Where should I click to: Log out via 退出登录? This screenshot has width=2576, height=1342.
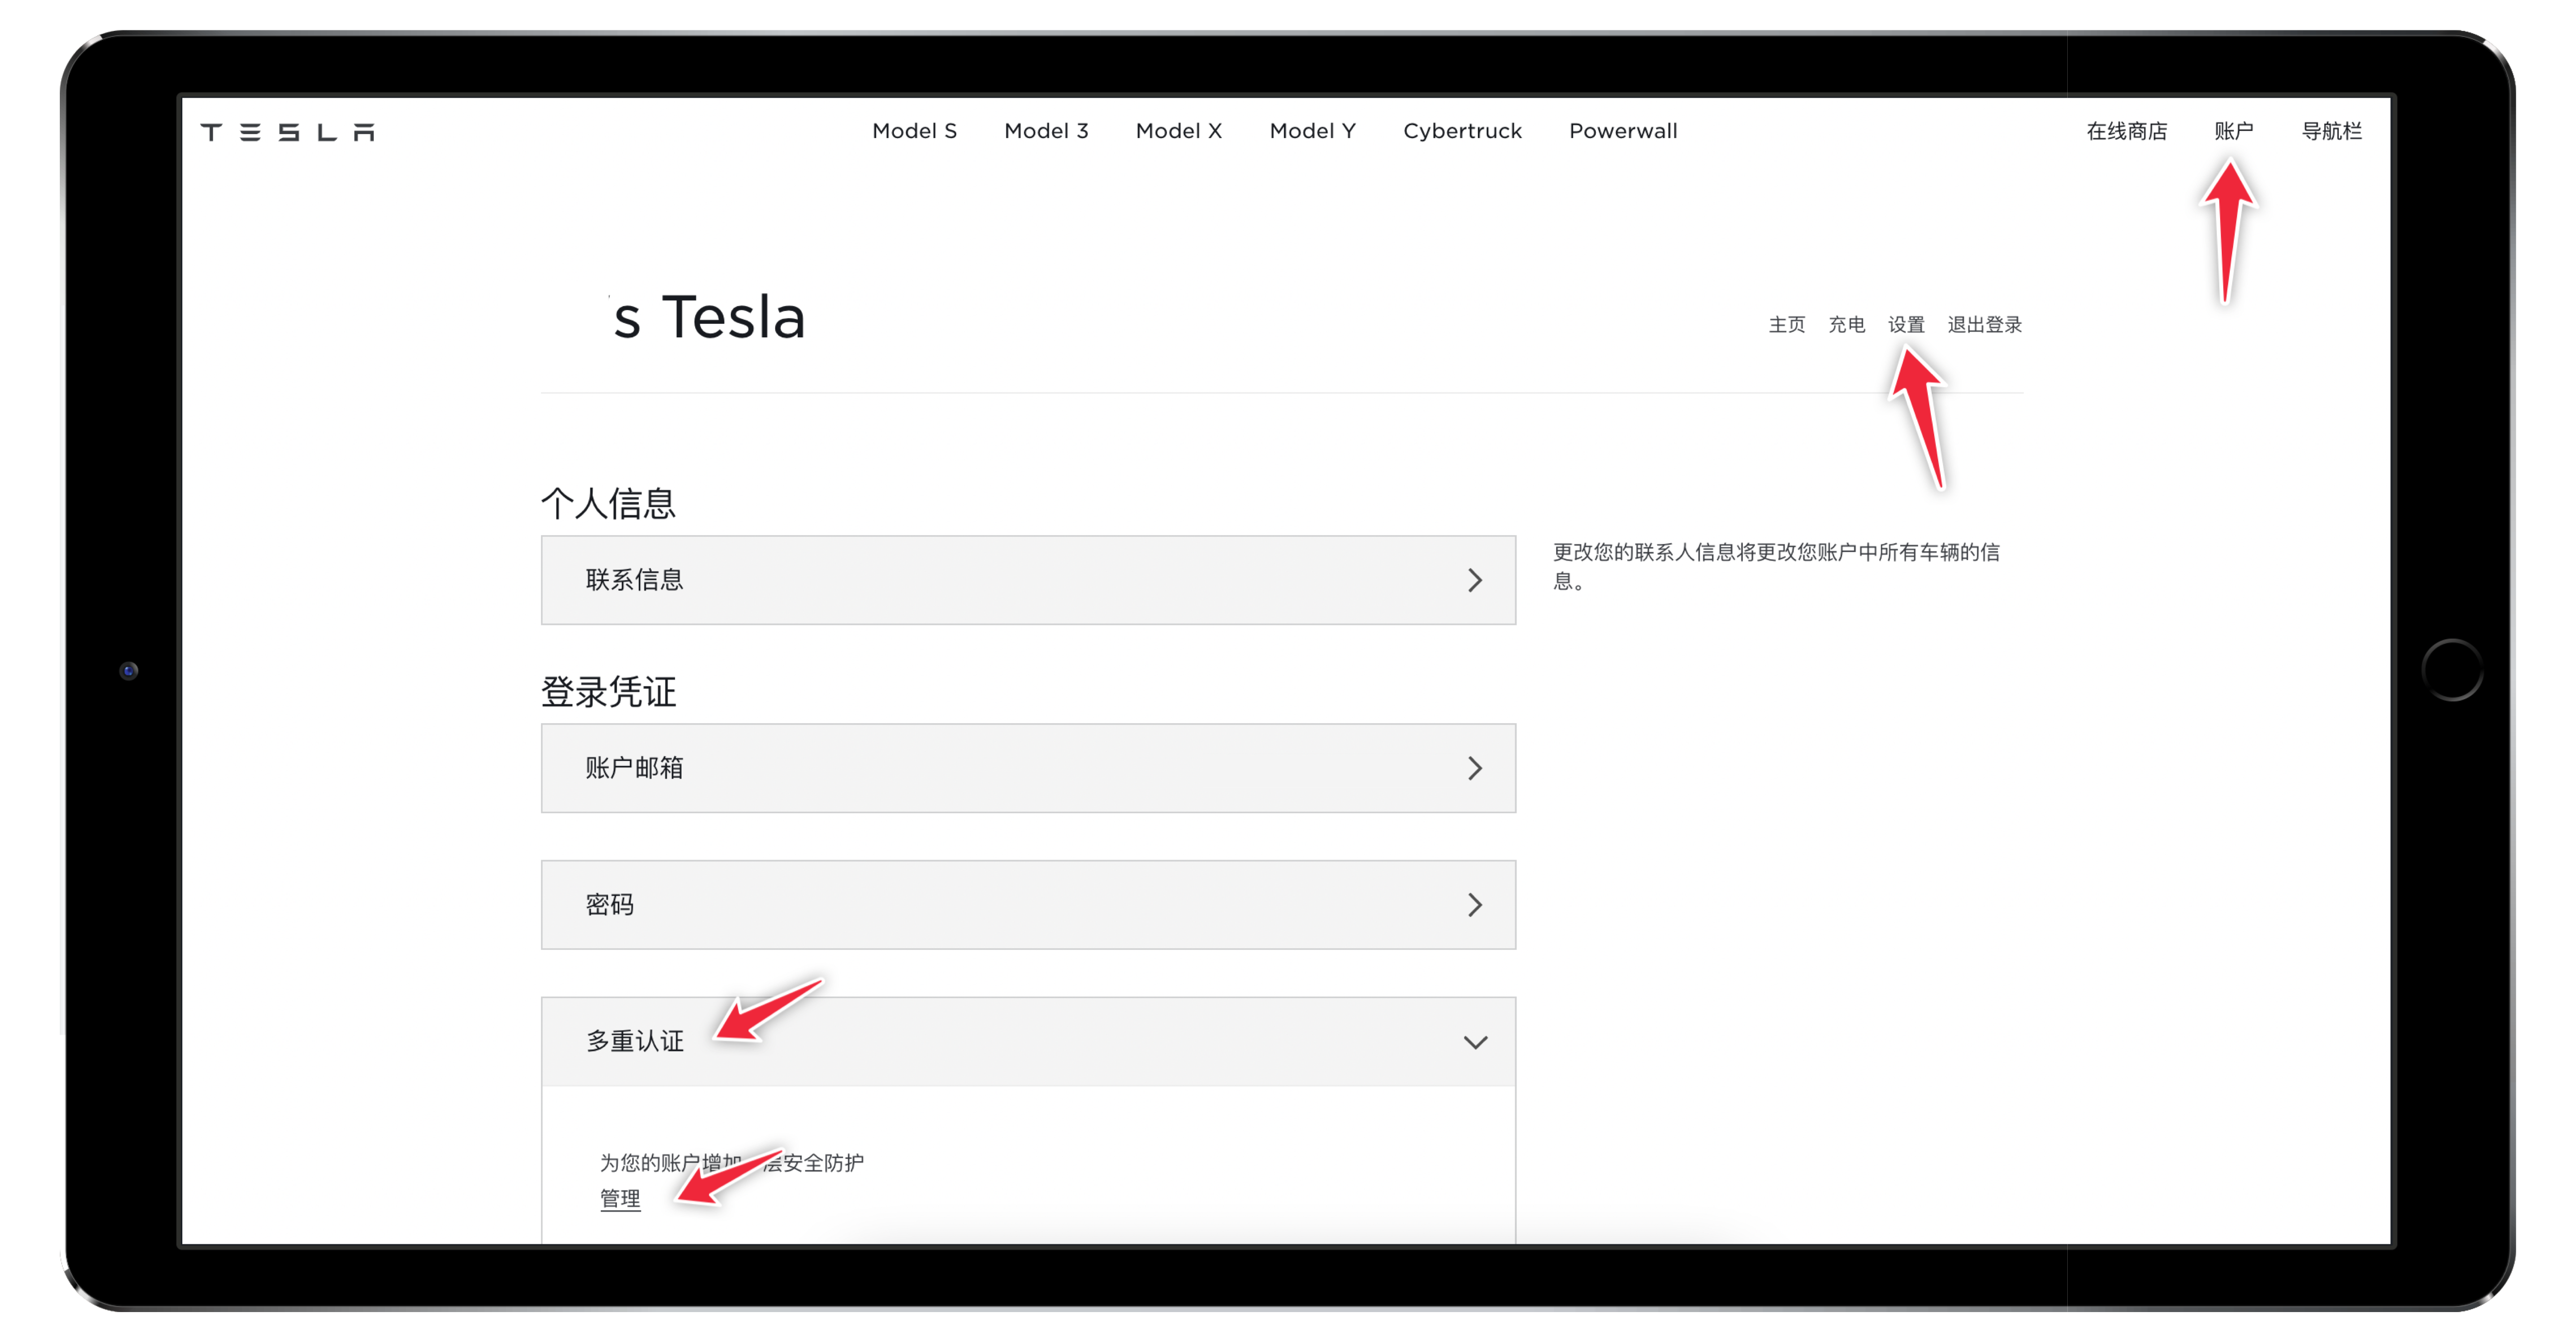1984,325
